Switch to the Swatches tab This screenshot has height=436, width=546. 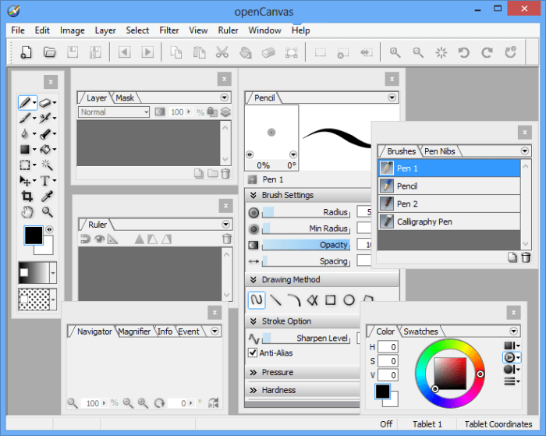[420, 331]
